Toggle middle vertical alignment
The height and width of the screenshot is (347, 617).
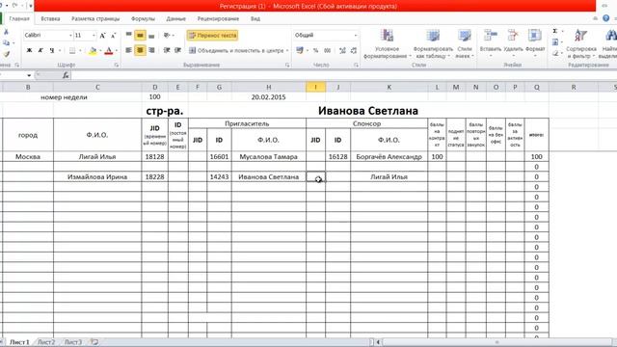point(140,36)
